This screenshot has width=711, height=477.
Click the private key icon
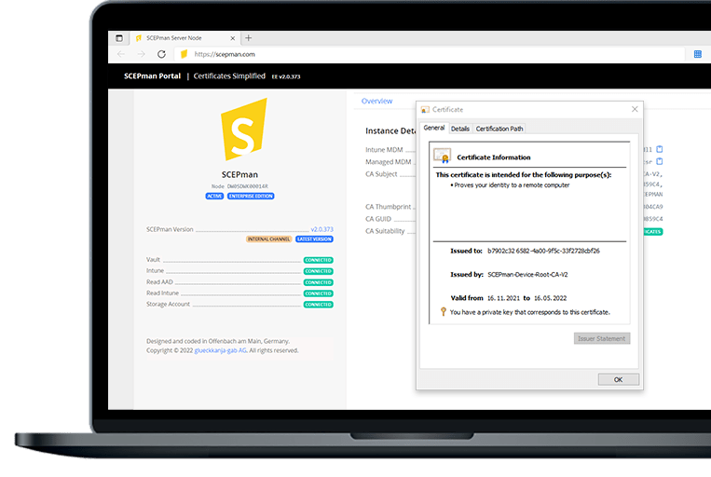[x=444, y=312]
